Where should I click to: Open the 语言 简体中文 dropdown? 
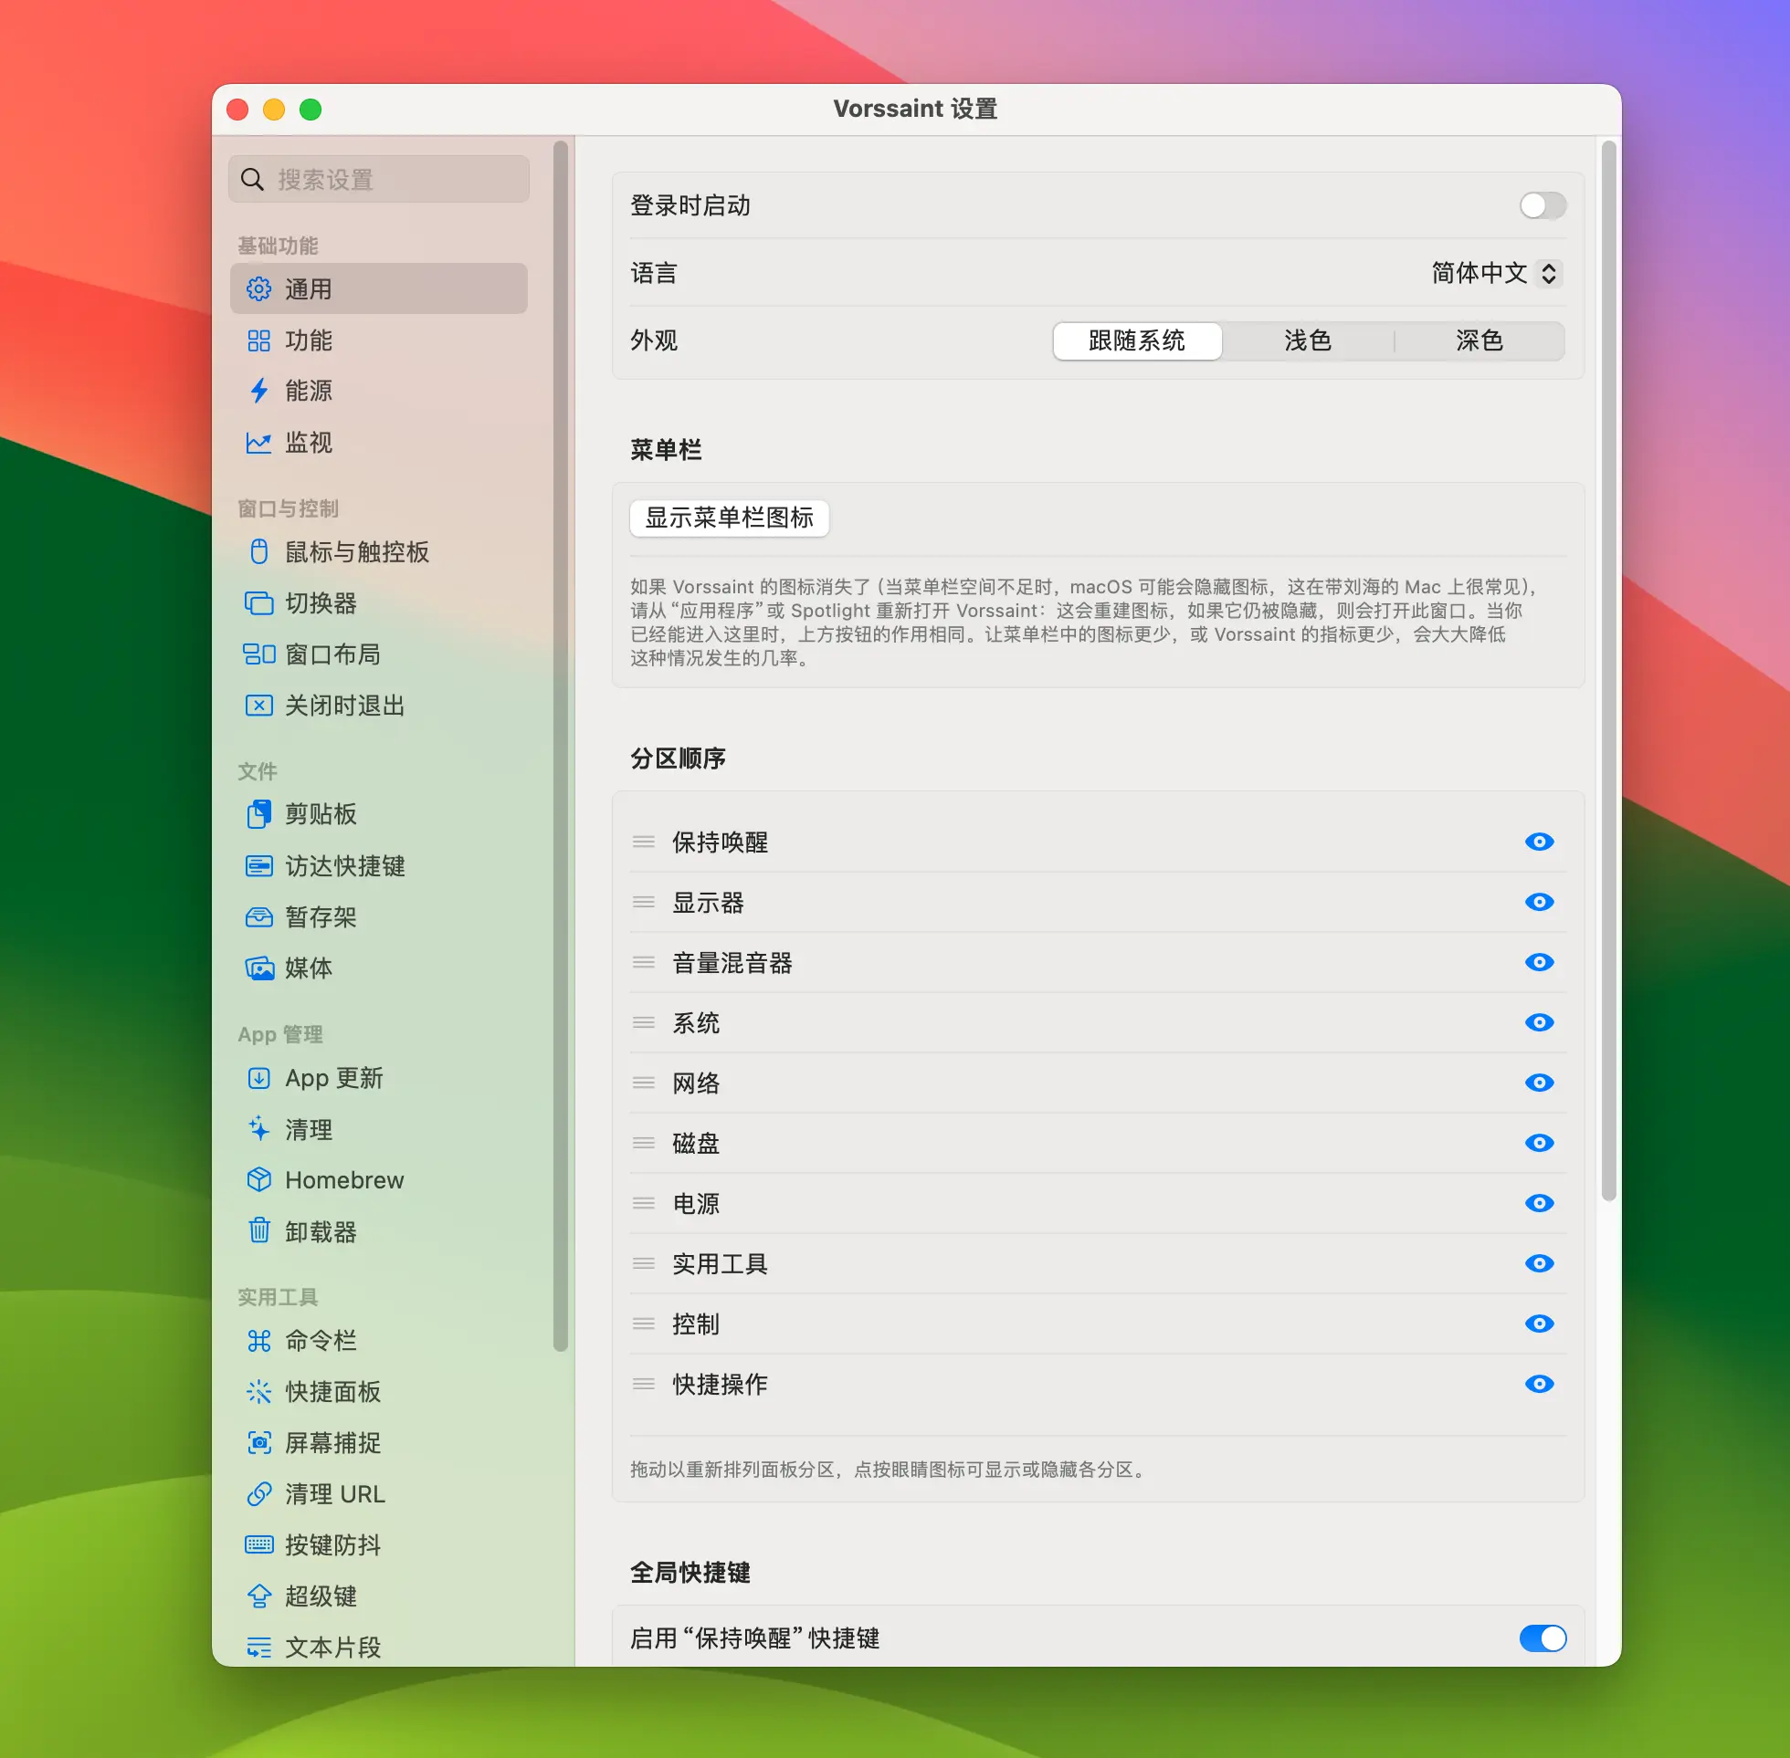point(1496,273)
